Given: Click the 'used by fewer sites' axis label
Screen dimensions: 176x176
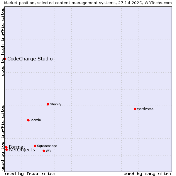Looking at the screenshot, I should pos(30,174).
